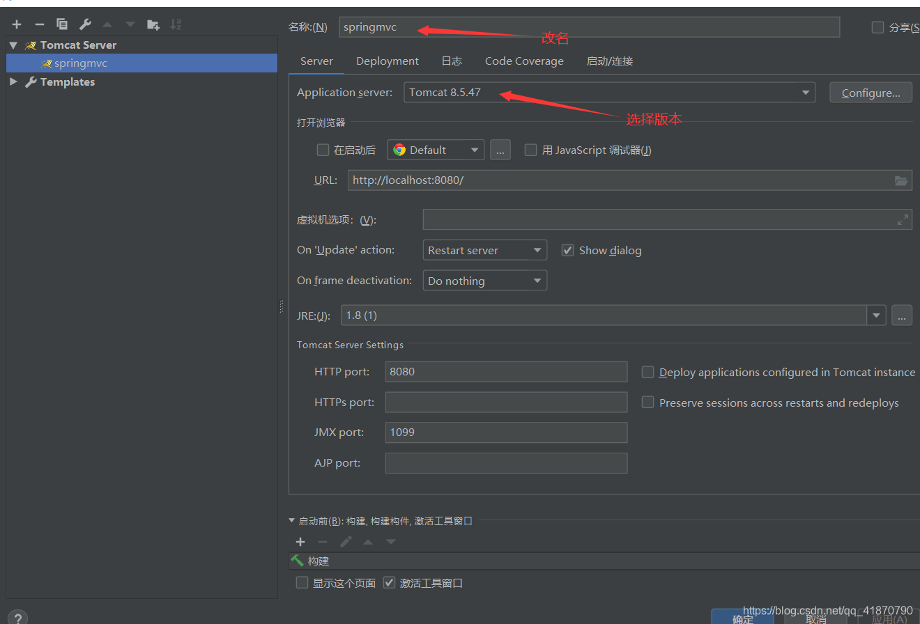Click browser selection ellipsis button
Image resolution: width=920 pixels, height=624 pixels.
(x=500, y=150)
